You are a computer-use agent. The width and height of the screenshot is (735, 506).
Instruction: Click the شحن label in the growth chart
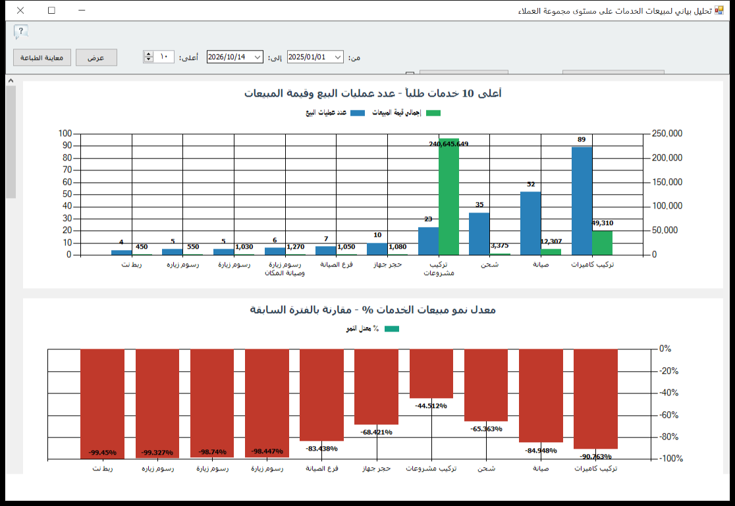[x=486, y=468]
